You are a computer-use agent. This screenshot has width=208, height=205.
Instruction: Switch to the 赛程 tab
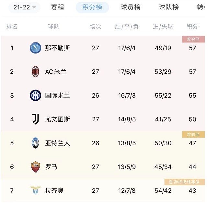click(x=58, y=7)
